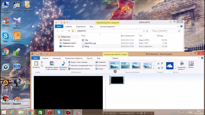Click the OneDrive cloud share icon

point(170,66)
